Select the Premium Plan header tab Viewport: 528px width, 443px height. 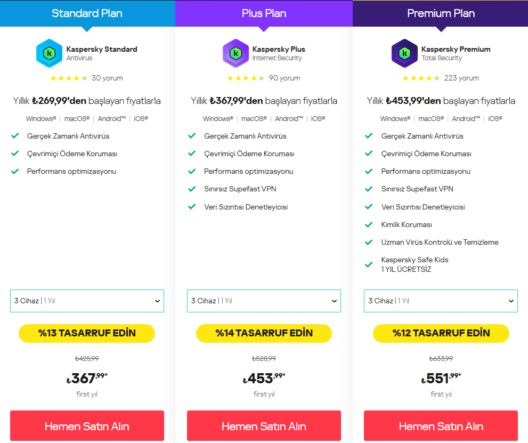(441, 13)
